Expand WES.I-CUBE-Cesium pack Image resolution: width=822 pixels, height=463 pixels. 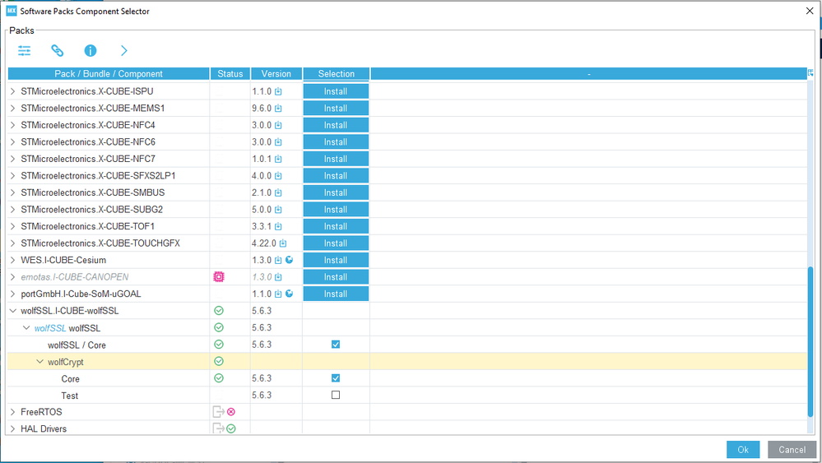click(12, 260)
